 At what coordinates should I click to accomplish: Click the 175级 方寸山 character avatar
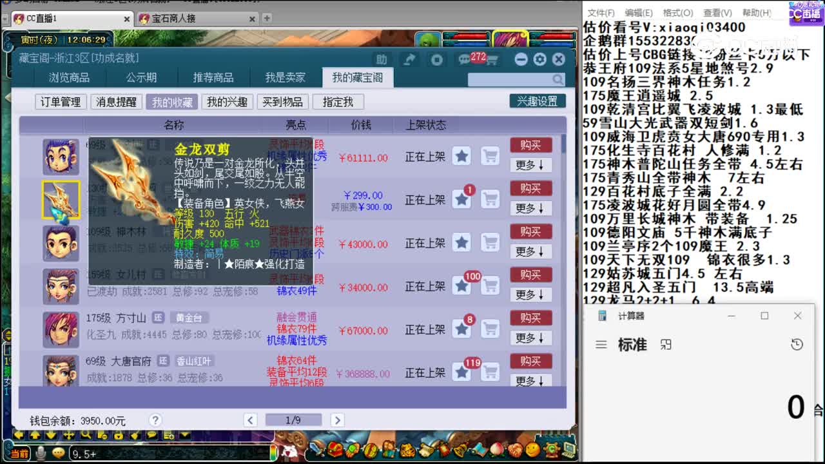[61, 329]
